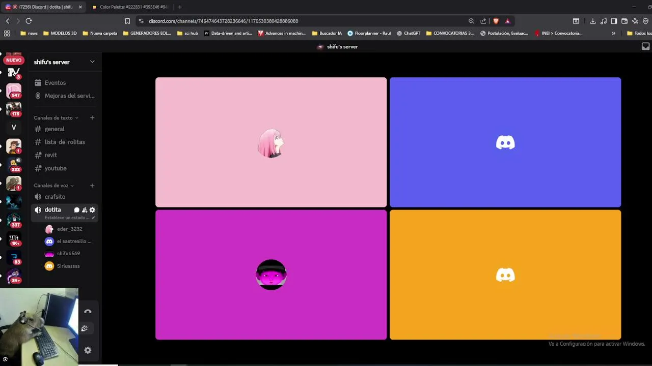This screenshot has height=366, width=652.
Task: Go back to previous page
Action: click(x=8, y=21)
